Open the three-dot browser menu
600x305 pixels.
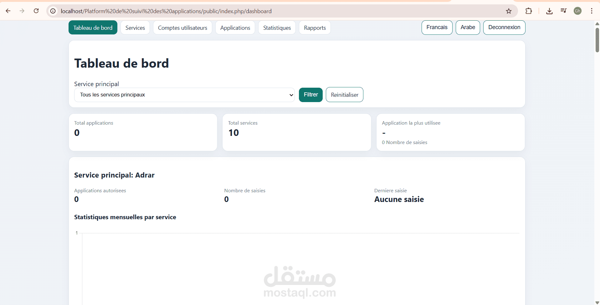coord(592,11)
